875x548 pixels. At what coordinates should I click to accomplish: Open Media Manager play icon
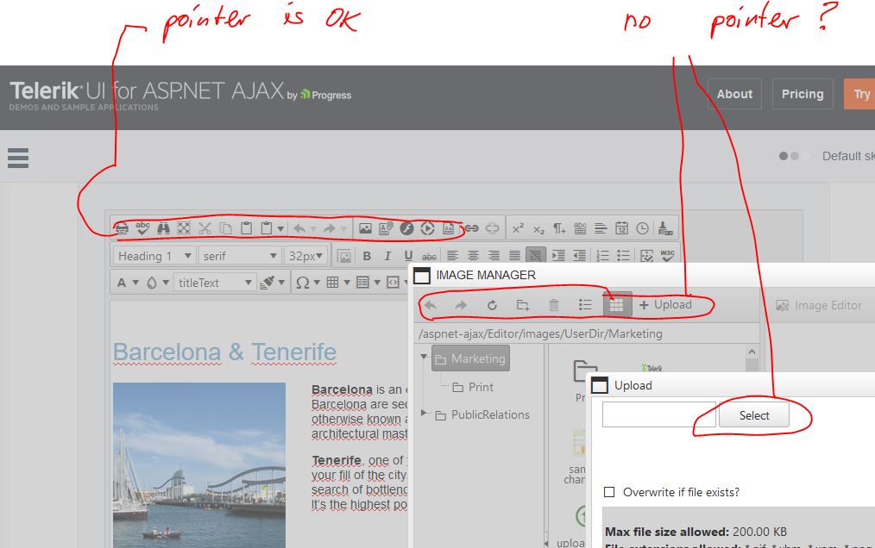tap(427, 228)
